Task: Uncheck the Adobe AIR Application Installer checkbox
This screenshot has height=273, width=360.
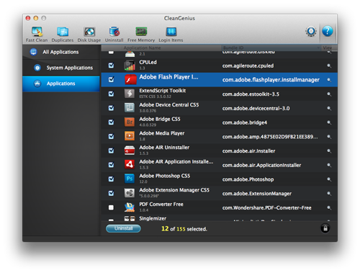Action: tap(111, 164)
